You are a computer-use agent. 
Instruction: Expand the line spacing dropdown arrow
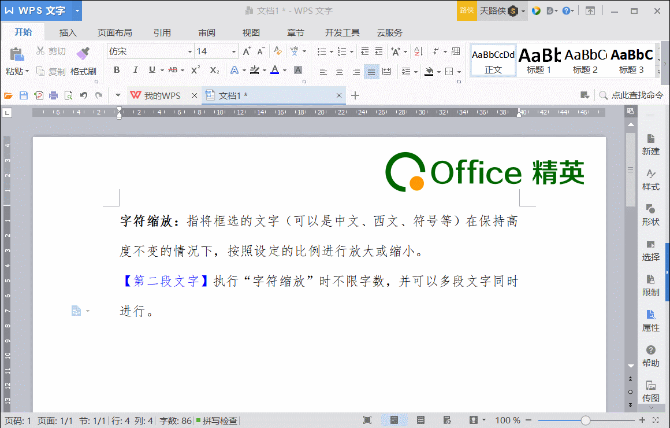click(x=416, y=72)
